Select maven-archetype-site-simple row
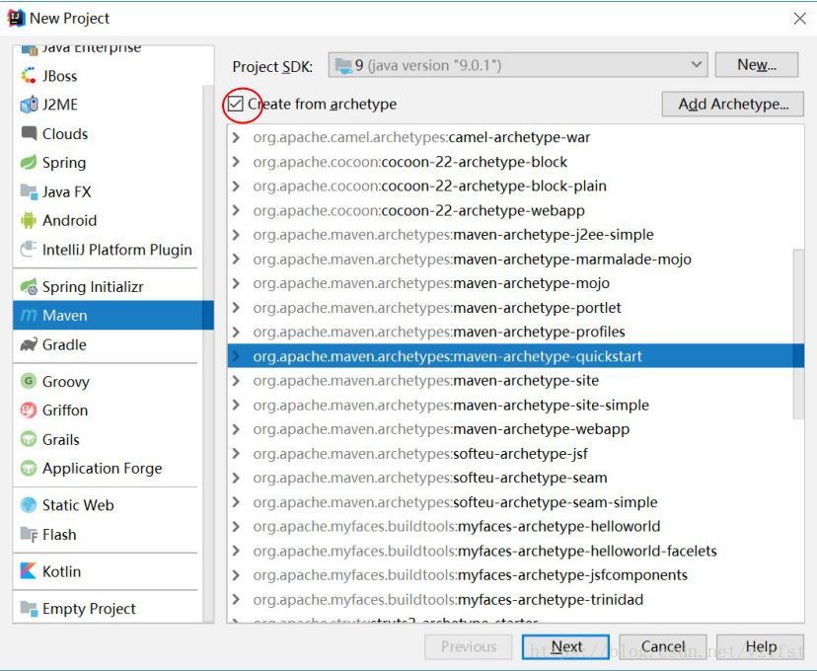Screen dimensions: 817x671 coord(515,405)
